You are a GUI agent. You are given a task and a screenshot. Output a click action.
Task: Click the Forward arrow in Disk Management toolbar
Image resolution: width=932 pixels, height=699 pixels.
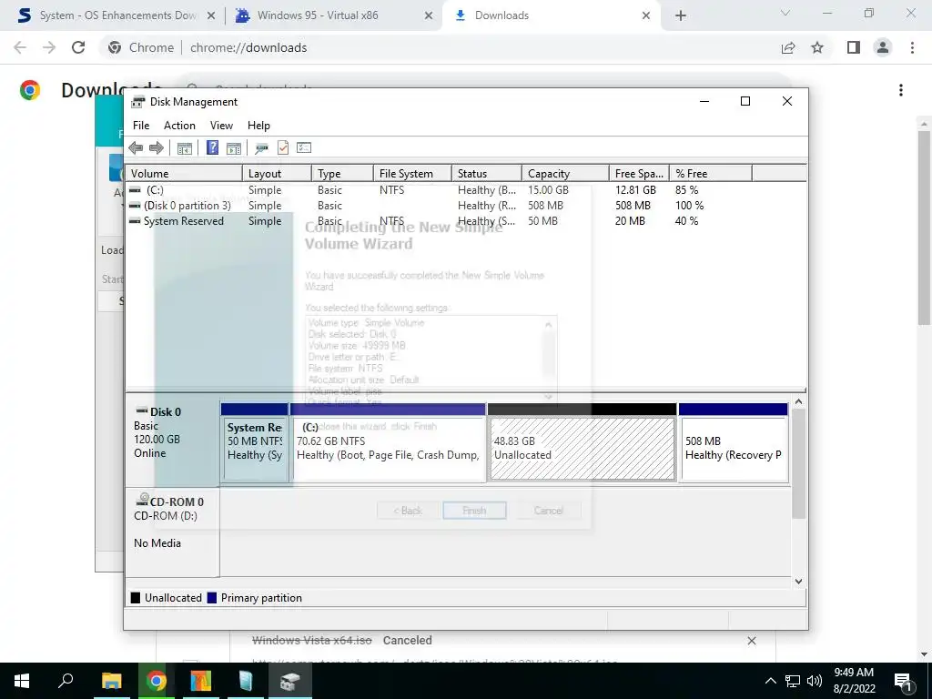coord(157,148)
